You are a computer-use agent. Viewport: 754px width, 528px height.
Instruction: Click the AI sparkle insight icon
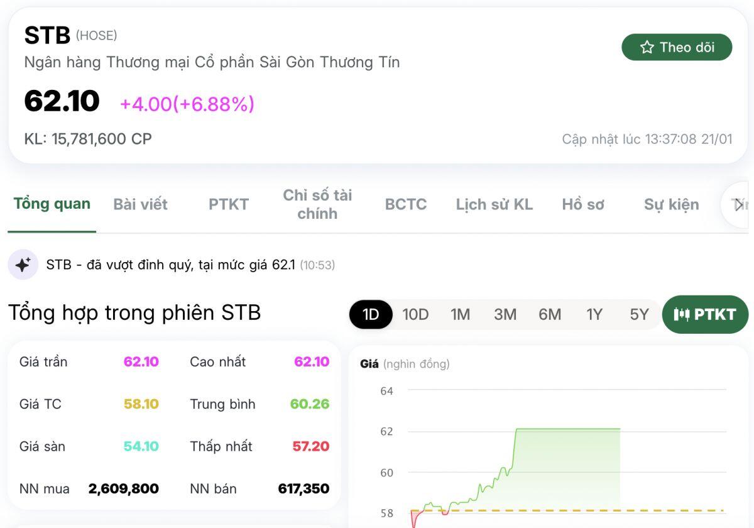click(23, 264)
